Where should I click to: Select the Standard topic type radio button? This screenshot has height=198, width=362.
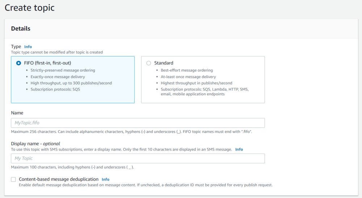[149, 63]
